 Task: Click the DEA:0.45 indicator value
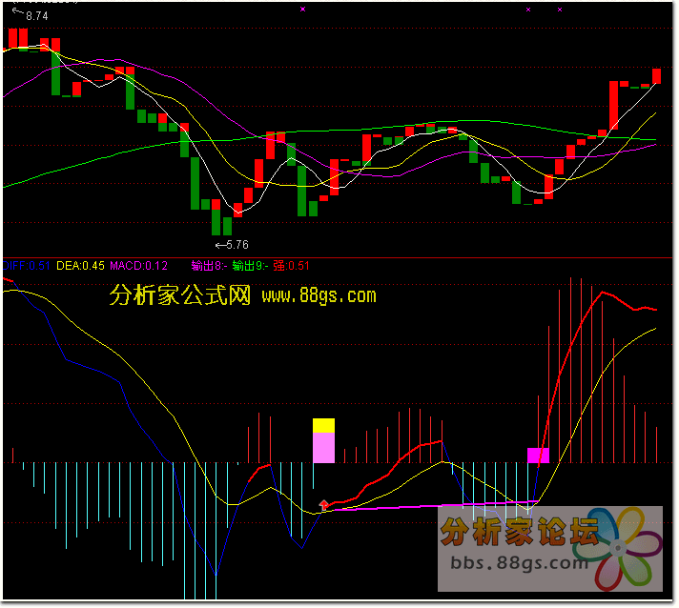[81, 267]
